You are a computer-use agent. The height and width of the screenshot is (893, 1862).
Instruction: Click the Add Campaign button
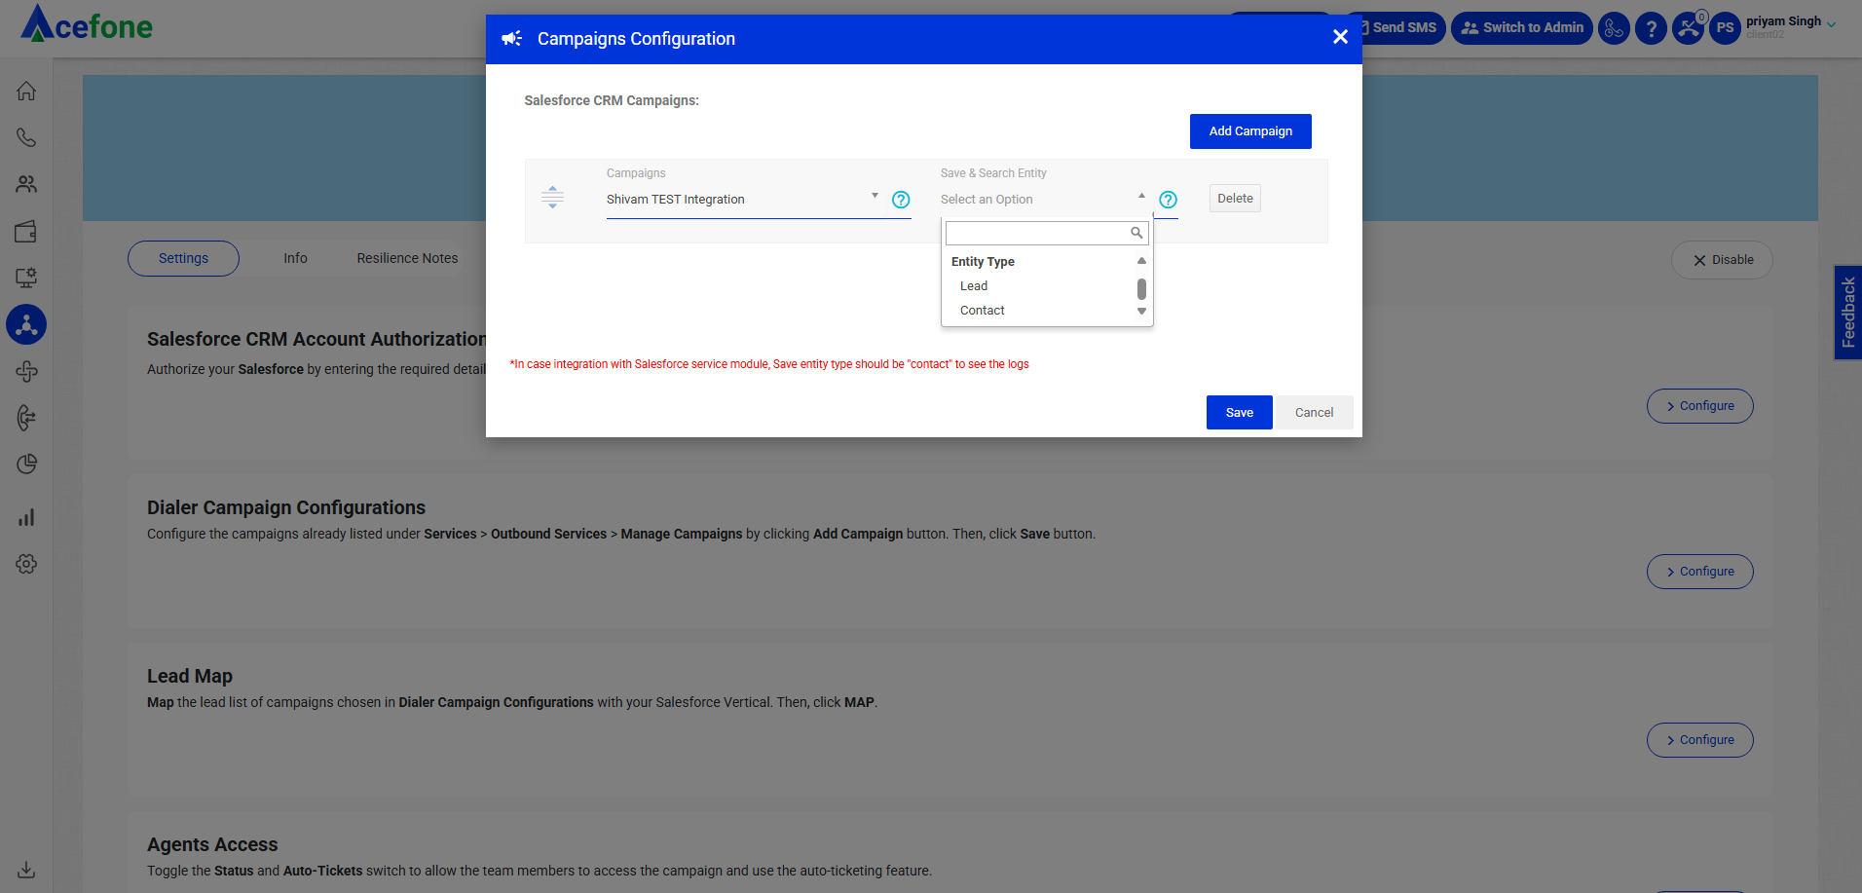(x=1250, y=131)
